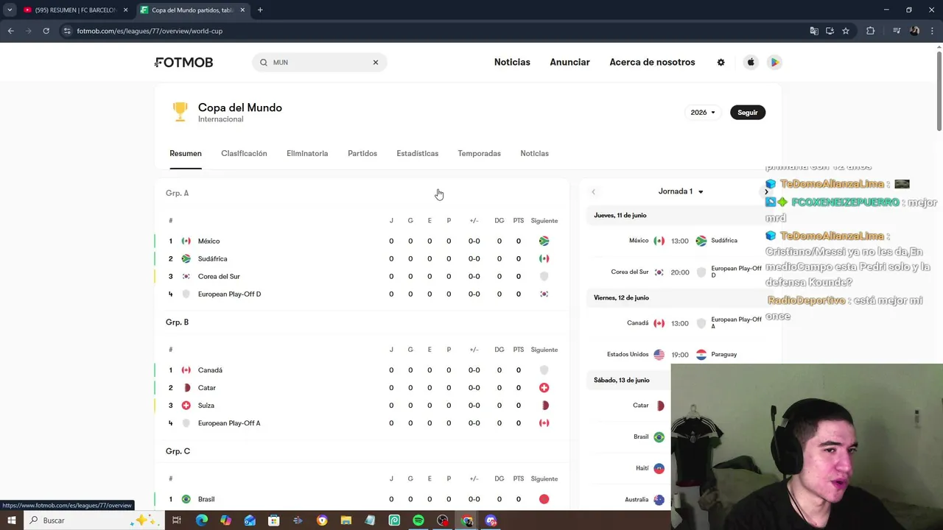943x530 pixels.
Task: Open Chrome profile avatar
Action: (914, 31)
